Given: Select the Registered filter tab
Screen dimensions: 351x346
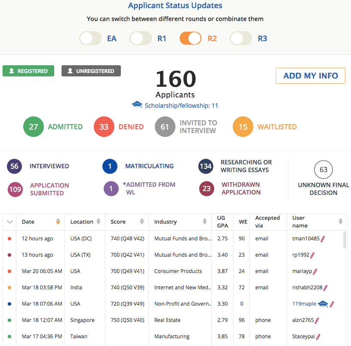Looking at the screenshot, I should pos(28,71).
